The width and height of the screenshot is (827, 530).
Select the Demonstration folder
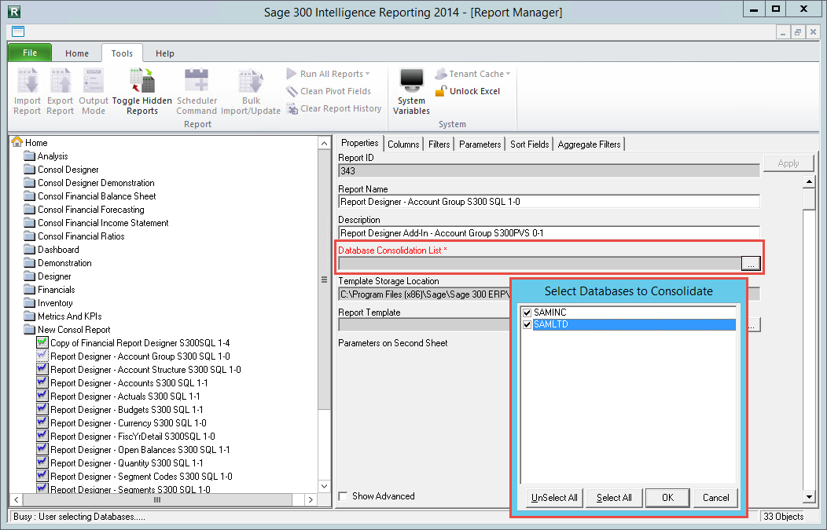pyautogui.click(x=58, y=263)
